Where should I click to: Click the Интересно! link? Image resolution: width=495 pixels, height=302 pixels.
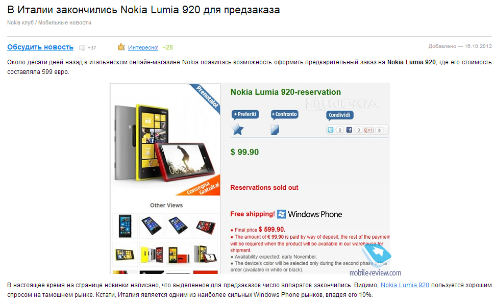[x=143, y=47]
